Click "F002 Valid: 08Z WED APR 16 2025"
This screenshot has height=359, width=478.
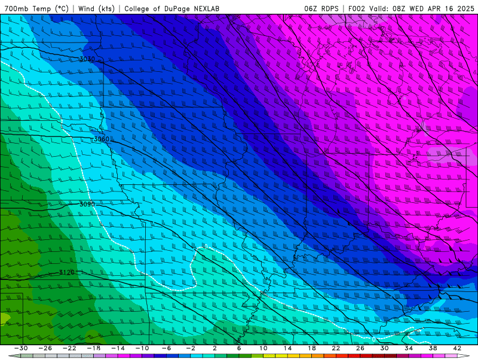[x=411, y=8]
